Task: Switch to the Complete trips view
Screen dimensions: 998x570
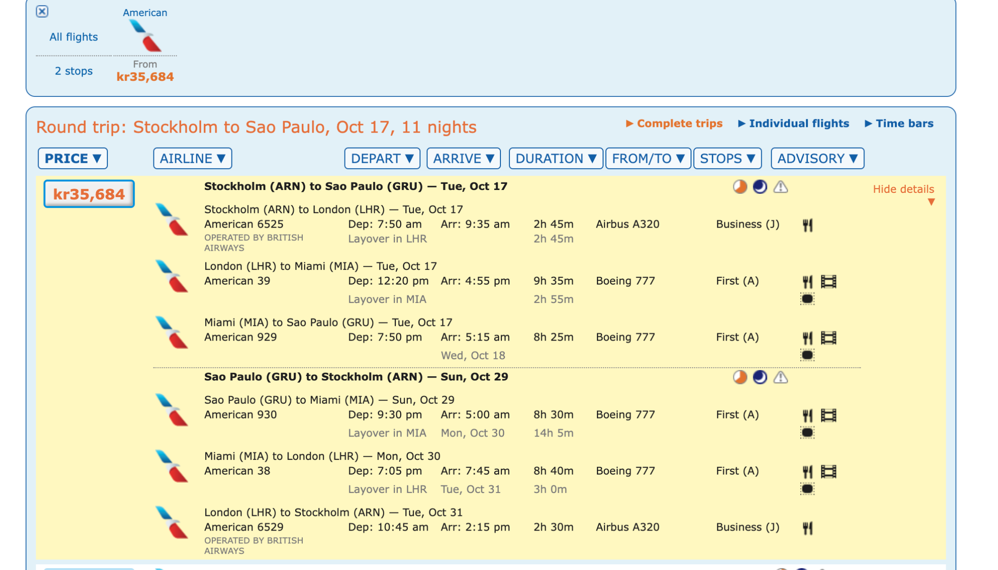Action: [674, 123]
